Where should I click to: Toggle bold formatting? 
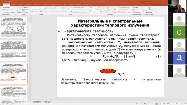pyautogui.click(x=32, y=11)
